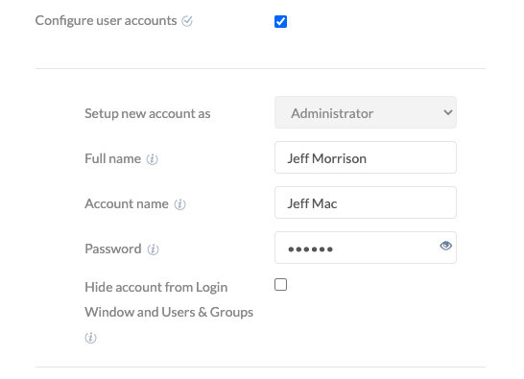Click the info icon next to Account name
Screen dimensions: 524x379
pyautogui.click(x=179, y=204)
